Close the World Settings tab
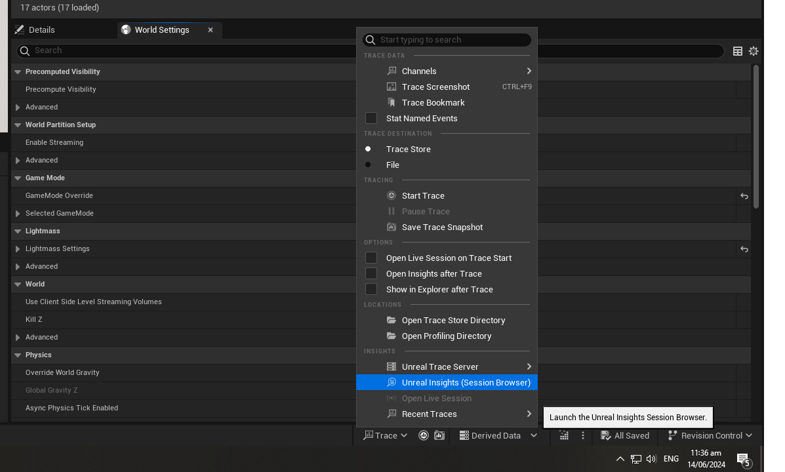Image resolution: width=785 pixels, height=472 pixels. [x=211, y=30]
